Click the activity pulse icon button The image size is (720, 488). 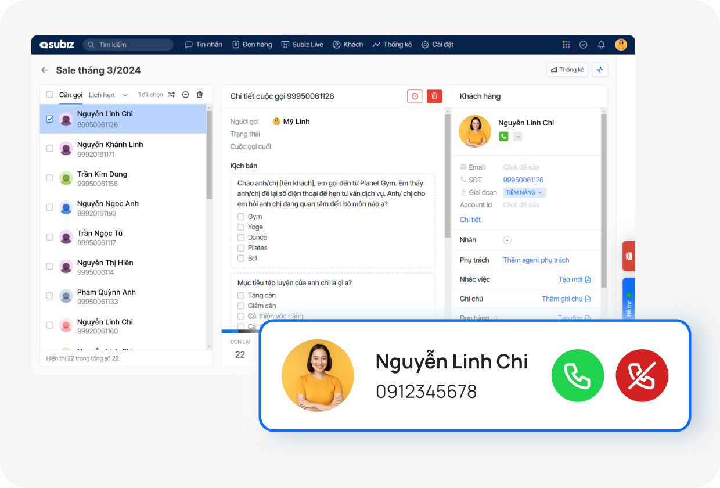(600, 70)
